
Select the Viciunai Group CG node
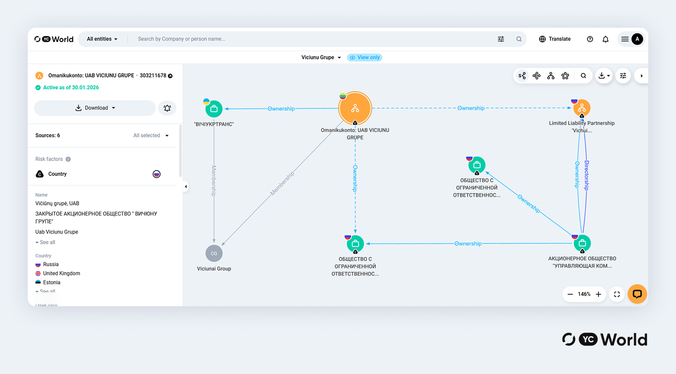[214, 253]
